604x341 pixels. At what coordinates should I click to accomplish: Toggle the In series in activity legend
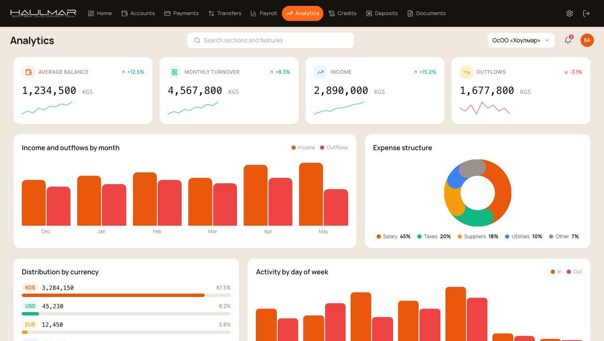click(556, 272)
